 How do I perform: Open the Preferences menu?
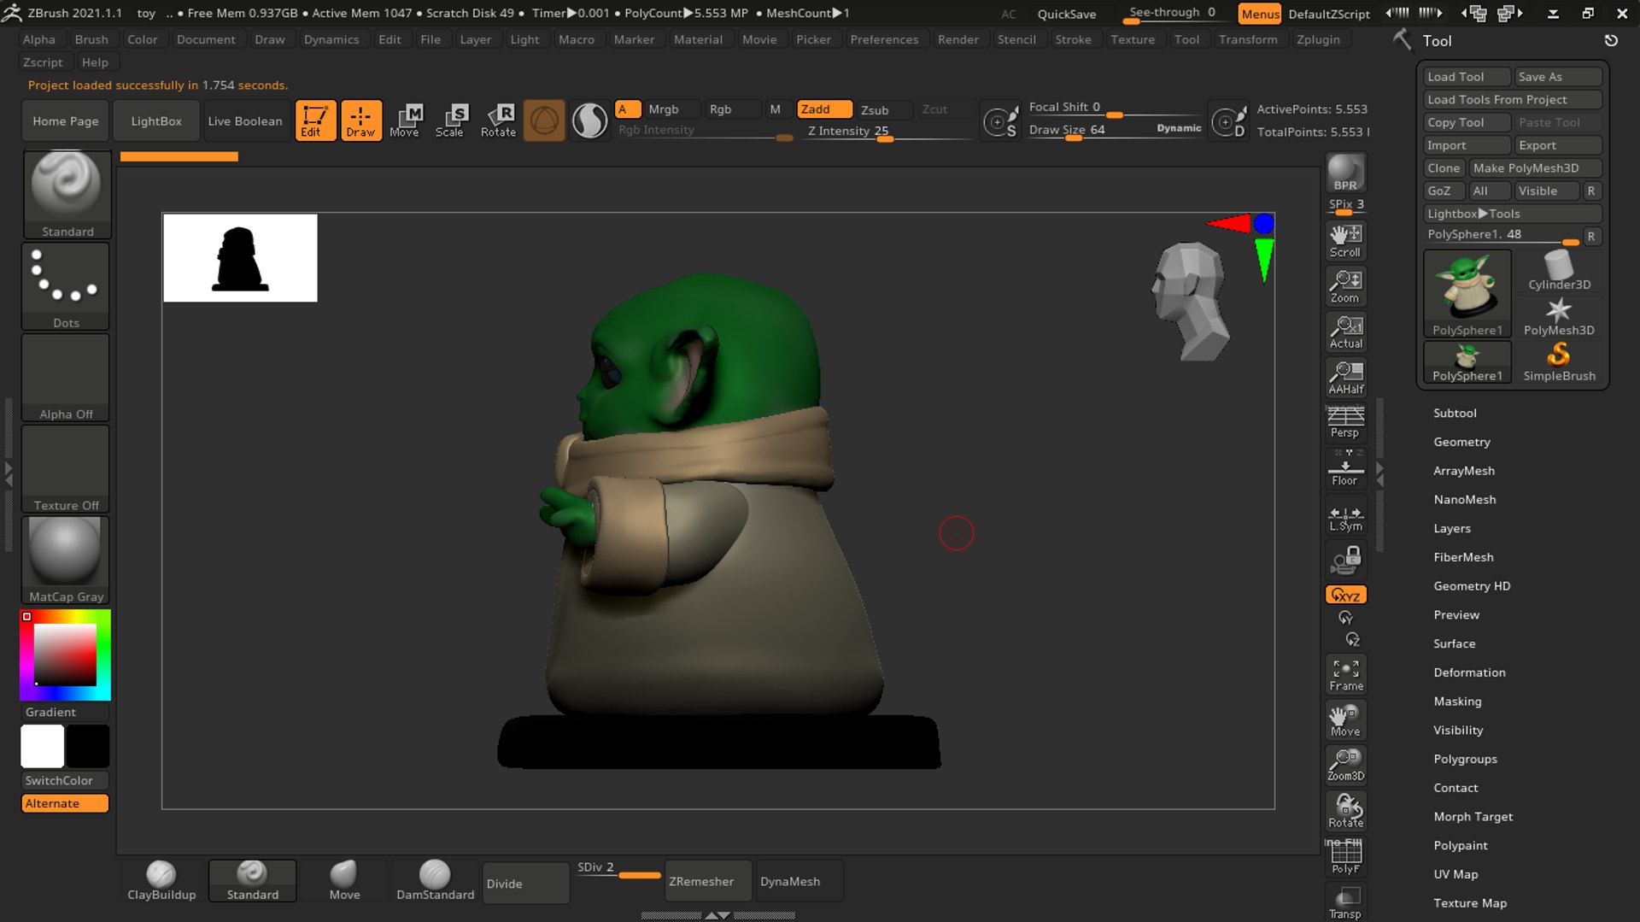(884, 39)
